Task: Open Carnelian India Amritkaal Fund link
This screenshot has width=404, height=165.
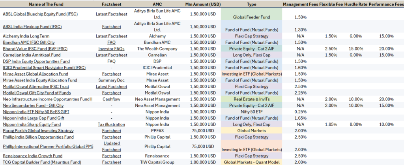Action: click(32, 55)
